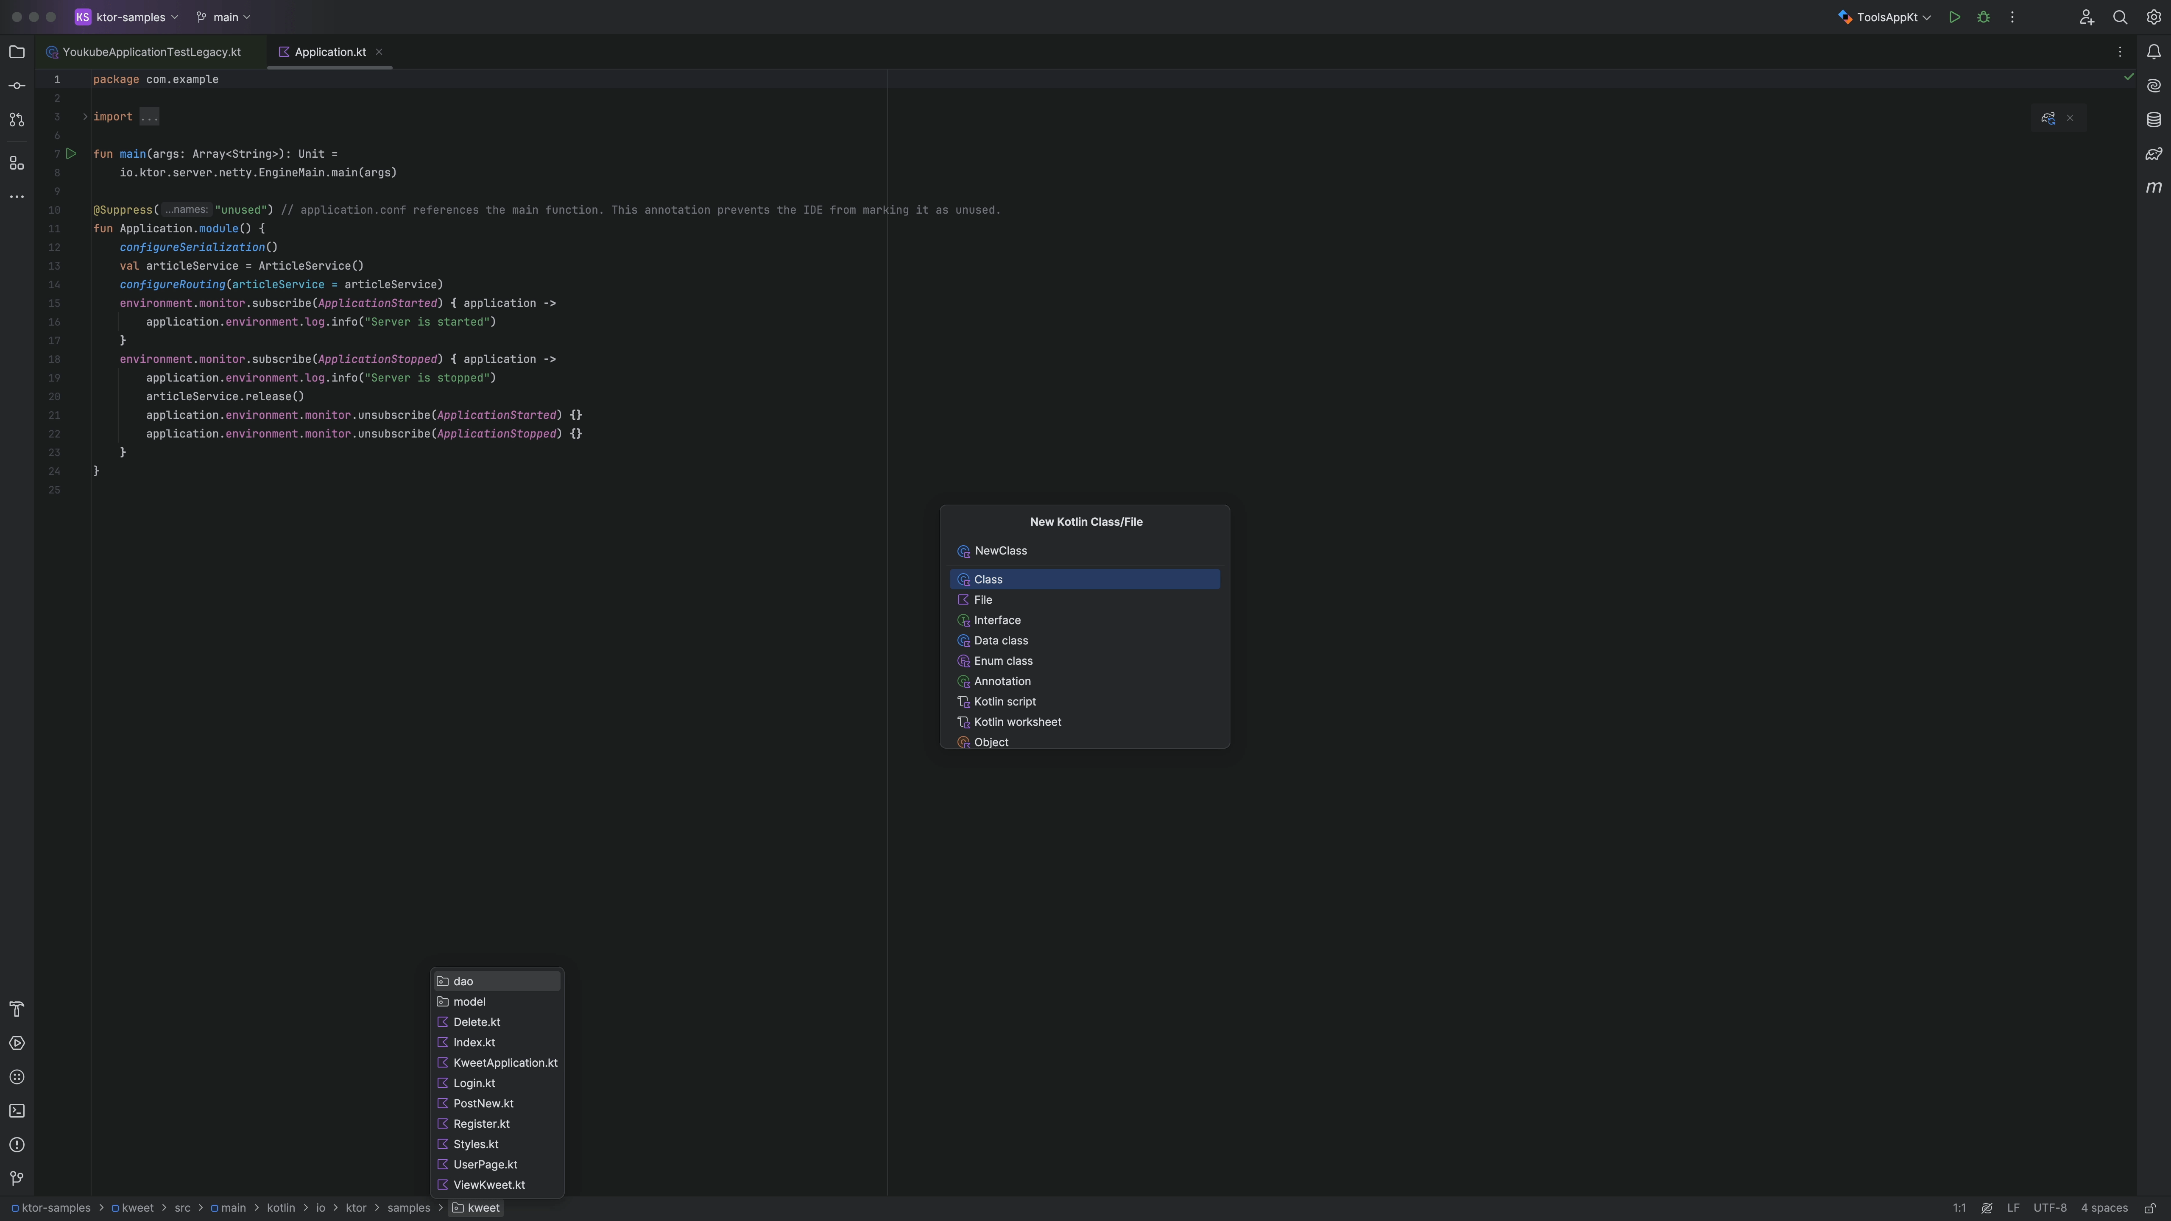
Task: Choose Interface in the New Kotlin popup
Action: coord(997,620)
